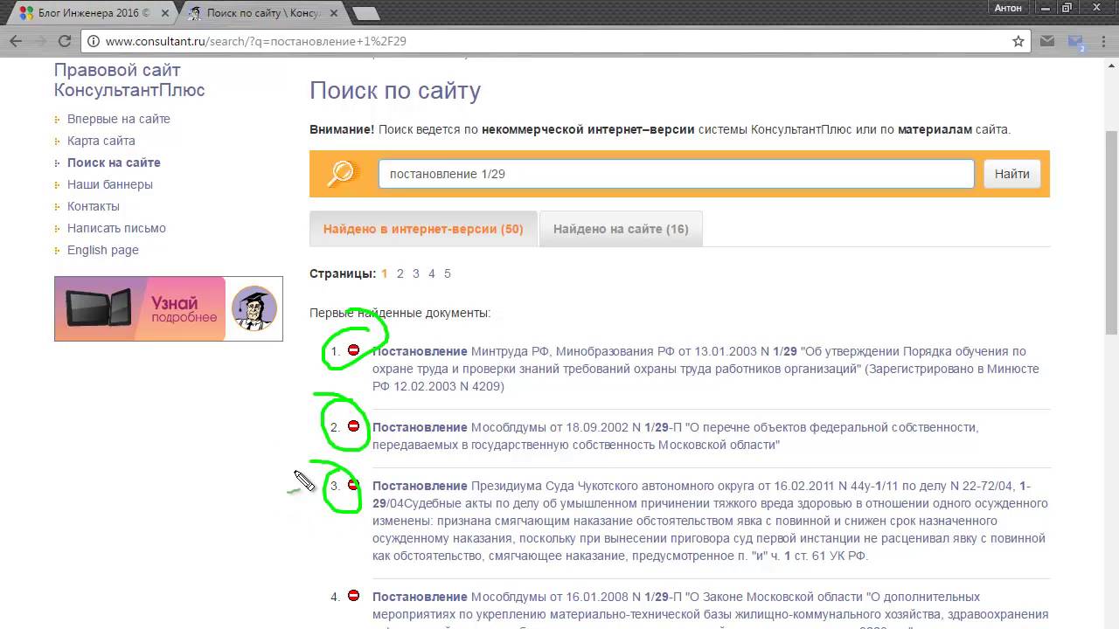Click the Правовой сайт КонсультантПлюс heading
Image resolution: width=1119 pixels, height=629 pixels.
pos(129,79)
